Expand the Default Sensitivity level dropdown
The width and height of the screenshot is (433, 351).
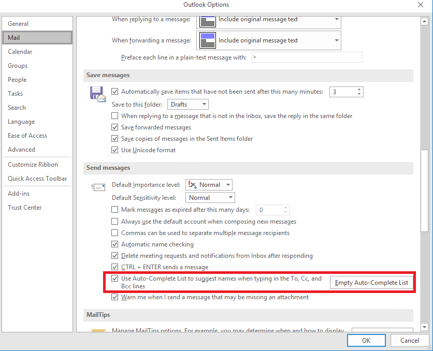coord(210,198)
